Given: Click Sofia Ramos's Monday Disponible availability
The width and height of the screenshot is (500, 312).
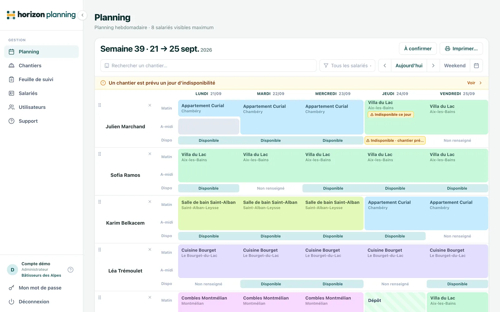Looking at the screenshot, I should pyautogui.click(x=208, y=188).
